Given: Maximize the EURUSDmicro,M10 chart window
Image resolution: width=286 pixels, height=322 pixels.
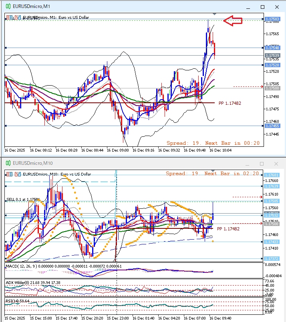Looking at the screenshot, I should (262, 164).
